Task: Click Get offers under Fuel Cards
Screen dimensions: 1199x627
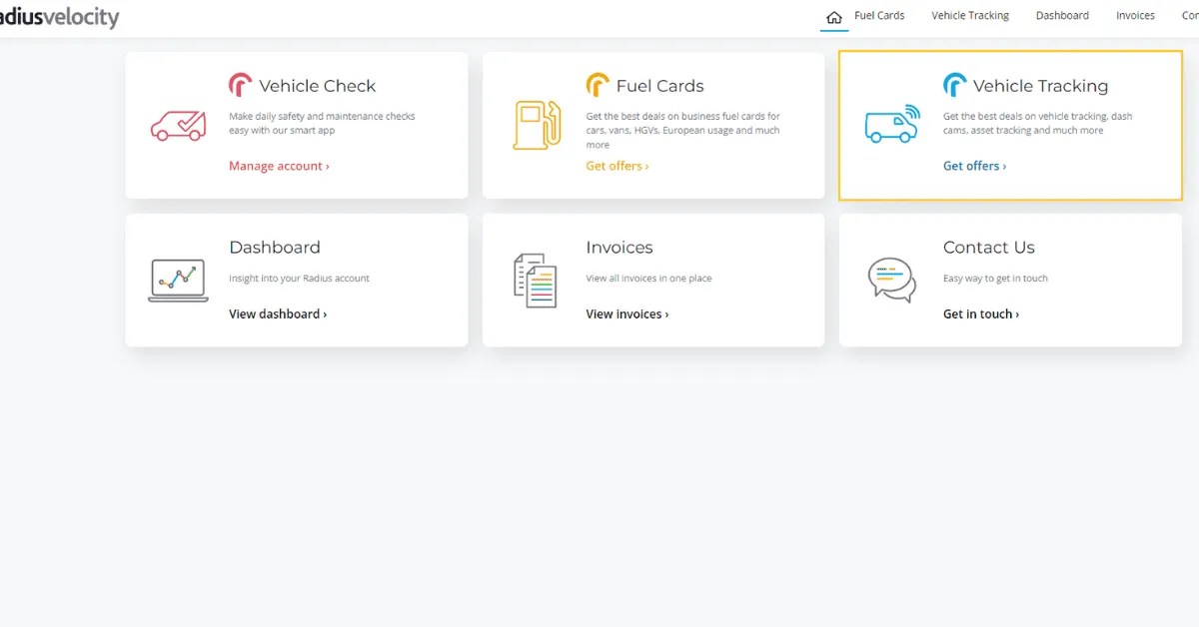Action: coord(617,166)
